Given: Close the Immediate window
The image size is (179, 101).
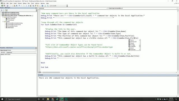Looking at the screenshot, I should pos(178,75).
